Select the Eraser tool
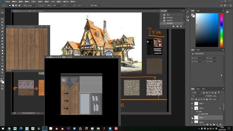 3,44
